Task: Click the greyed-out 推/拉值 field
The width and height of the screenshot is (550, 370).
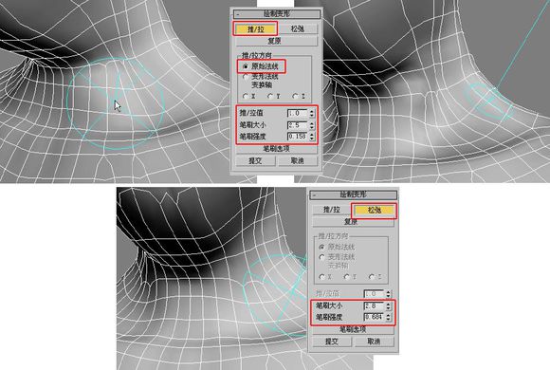Action: tap(374, 293)
